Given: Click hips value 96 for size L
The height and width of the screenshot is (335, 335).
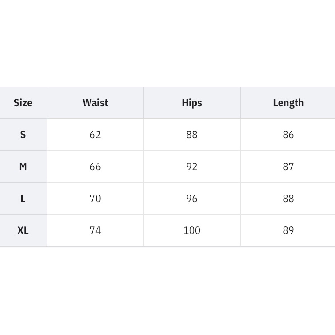Looking at the screenshot, I should click(192, 199).
